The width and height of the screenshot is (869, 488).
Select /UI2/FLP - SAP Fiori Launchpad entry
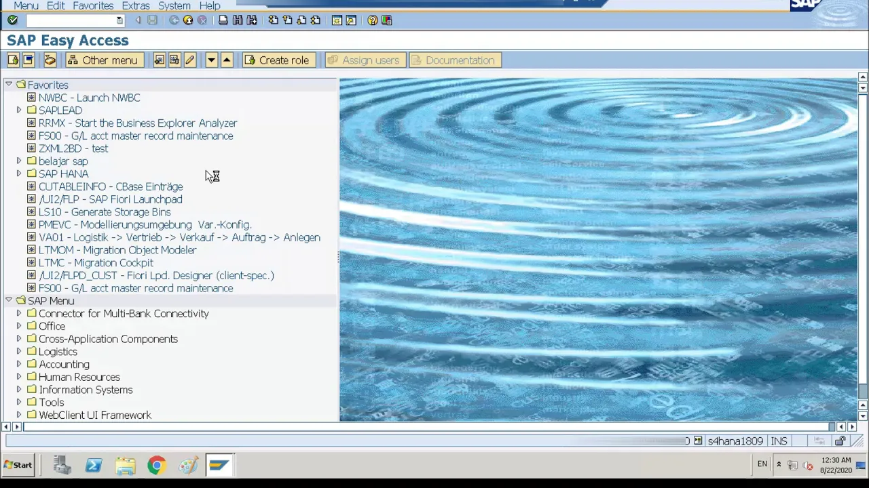(111, 199)
